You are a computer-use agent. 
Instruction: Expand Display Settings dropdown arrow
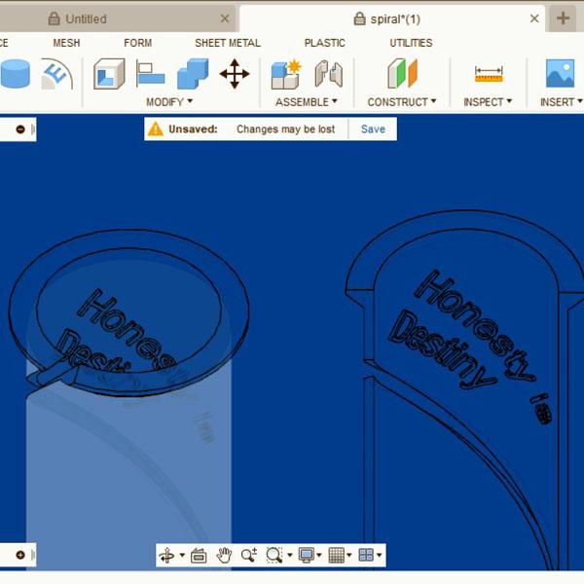(319, 556)
